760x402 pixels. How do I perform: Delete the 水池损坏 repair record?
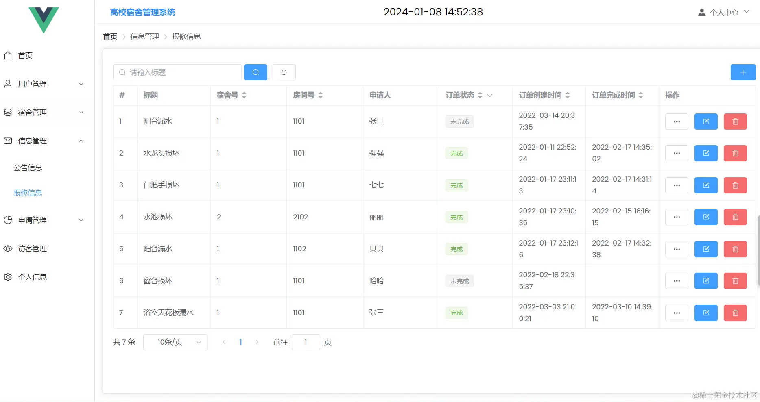(x=735, y=217)
